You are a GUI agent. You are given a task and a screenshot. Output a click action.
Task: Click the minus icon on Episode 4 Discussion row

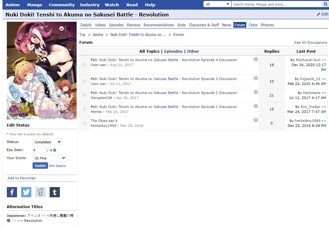(256, 60)
